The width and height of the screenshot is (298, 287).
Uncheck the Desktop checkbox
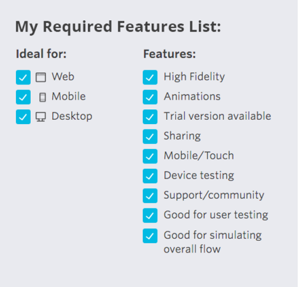click(x=23, y=117)
